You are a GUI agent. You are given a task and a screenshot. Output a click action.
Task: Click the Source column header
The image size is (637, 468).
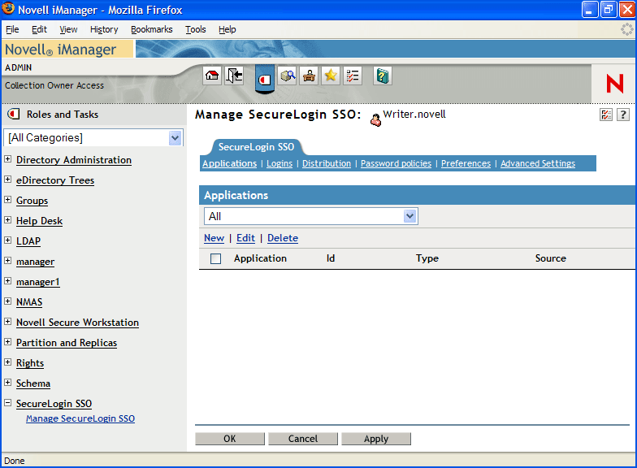pos(551,258)
